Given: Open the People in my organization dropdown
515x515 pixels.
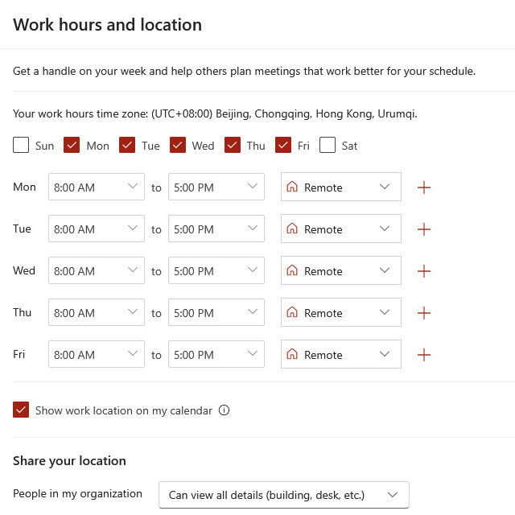Looking at the screenshot, I should 284,495.
